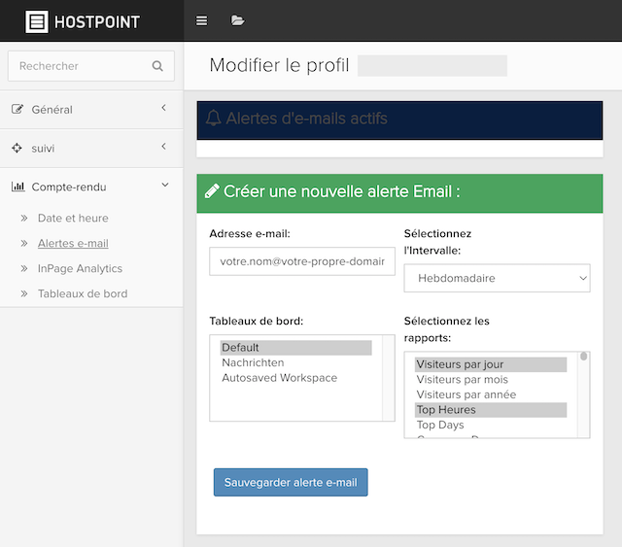Click the Modifier le profil title
The height and width of the screenshot is (547, 622).
279,65
